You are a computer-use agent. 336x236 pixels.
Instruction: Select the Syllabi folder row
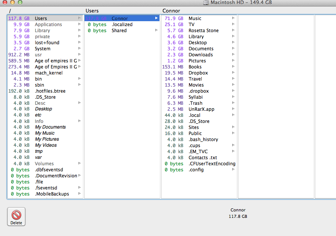pyautogui.click(x=199, y=97)
